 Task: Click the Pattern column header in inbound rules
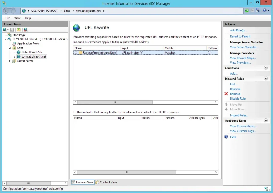212,48
